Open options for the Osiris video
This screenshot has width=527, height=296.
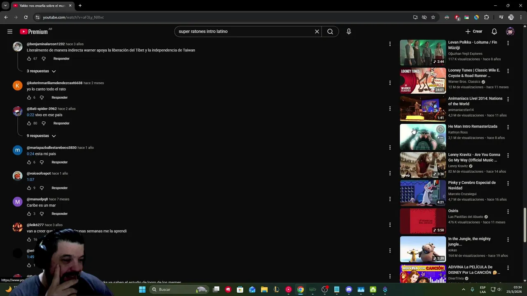(x=508, y=211)
